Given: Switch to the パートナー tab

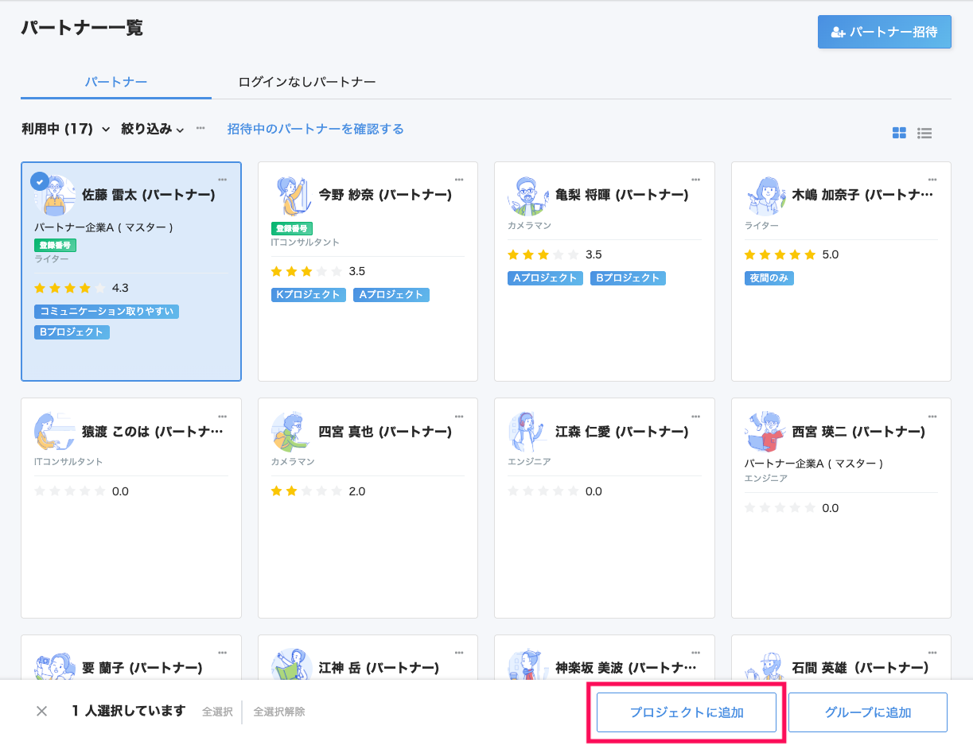Looking at the screenshot, I should click(x=116, y=82).
